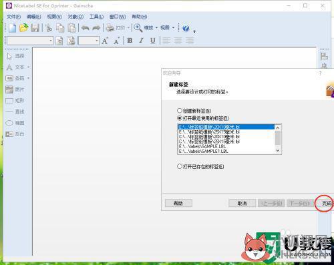Select C:\...\标签纸模板\20X10毫米.lbl in list

click(226, 137)
